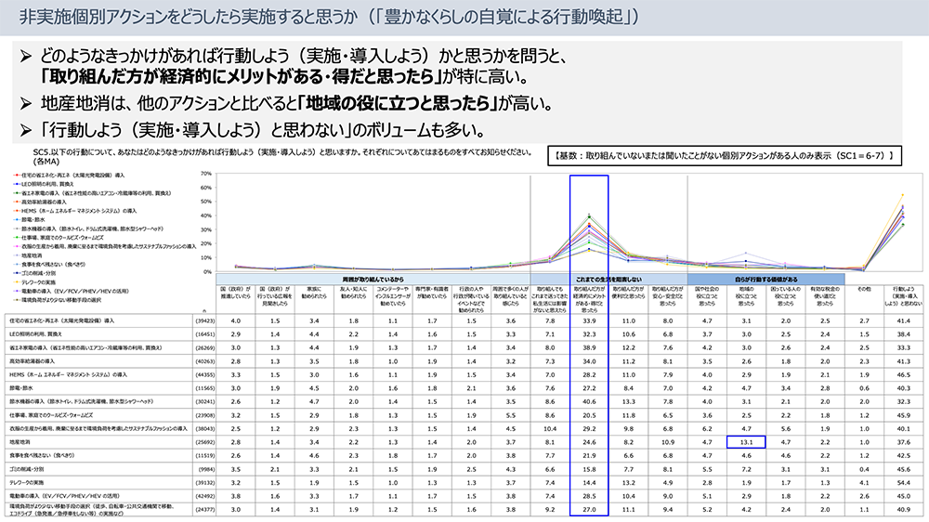This screenshot has width=929, height=522.
Task: Click the これまでの生活を阻害しない header group
Action: click(608, 279)
